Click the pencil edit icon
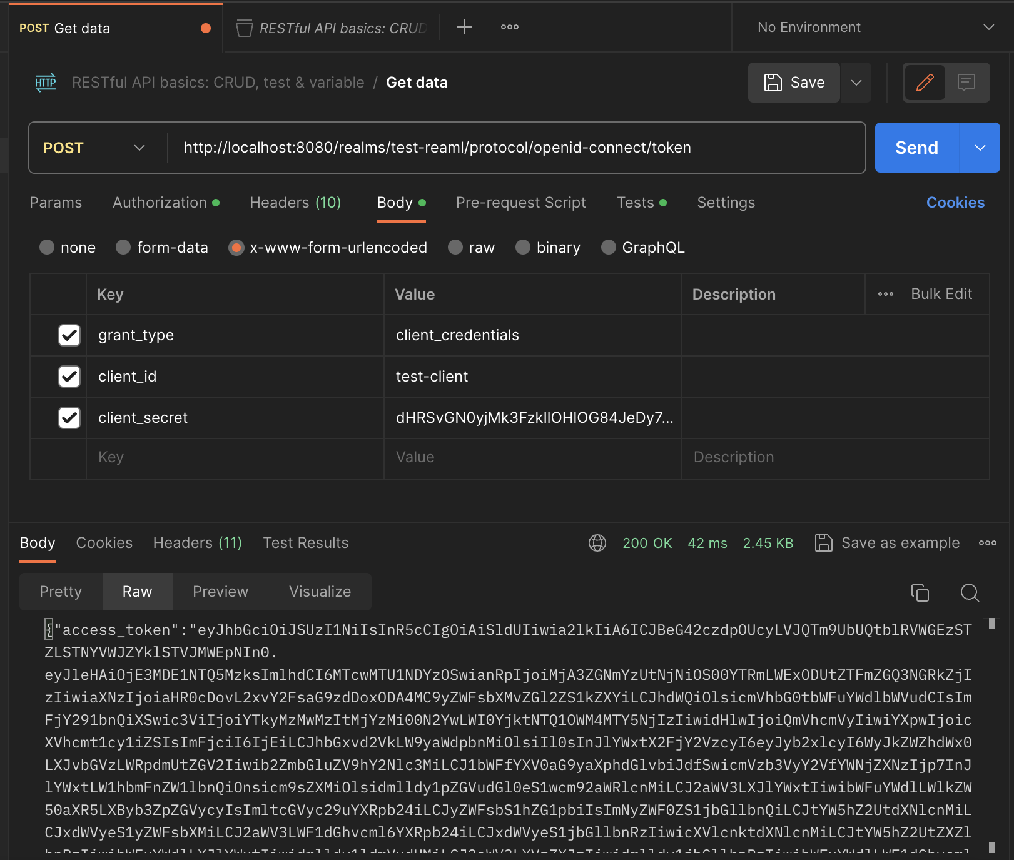Screen dimensions: 1014x860 [925, 82]
